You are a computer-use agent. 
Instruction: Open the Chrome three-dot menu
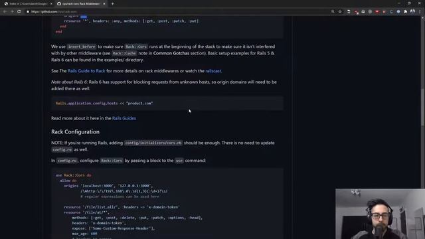(420, 12)
